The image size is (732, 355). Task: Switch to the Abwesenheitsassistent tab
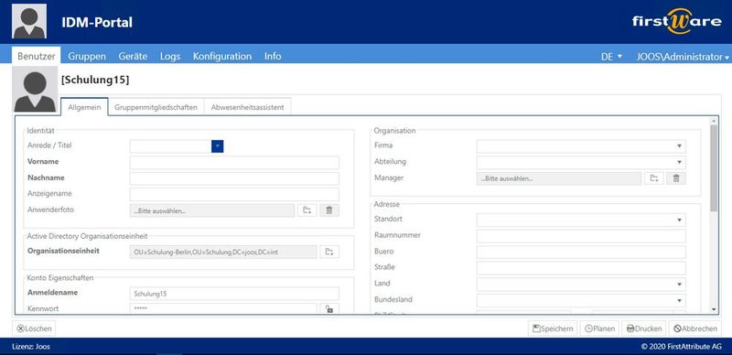(247, 107)
